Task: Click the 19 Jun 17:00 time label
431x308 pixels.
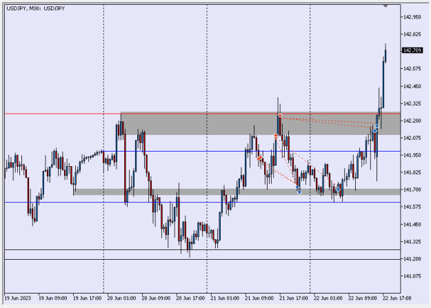Action: pyautogui.click(x=87, y=298)
